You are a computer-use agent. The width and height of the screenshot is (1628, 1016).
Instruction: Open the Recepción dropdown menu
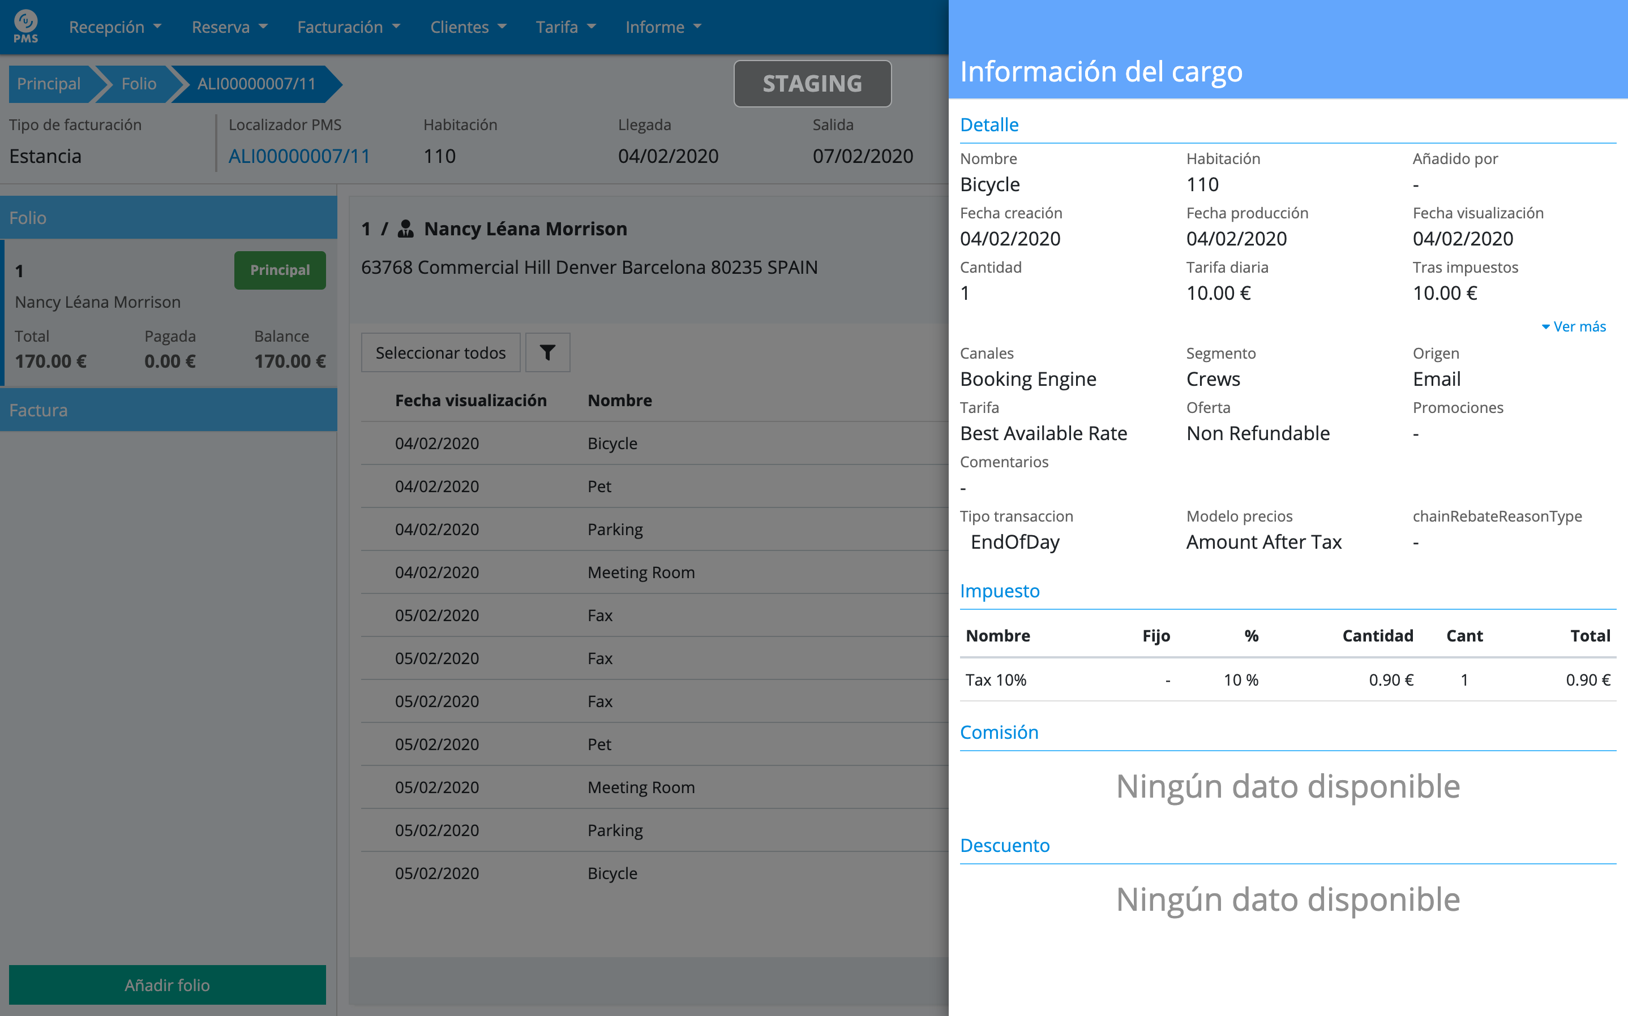pos(115,27)
